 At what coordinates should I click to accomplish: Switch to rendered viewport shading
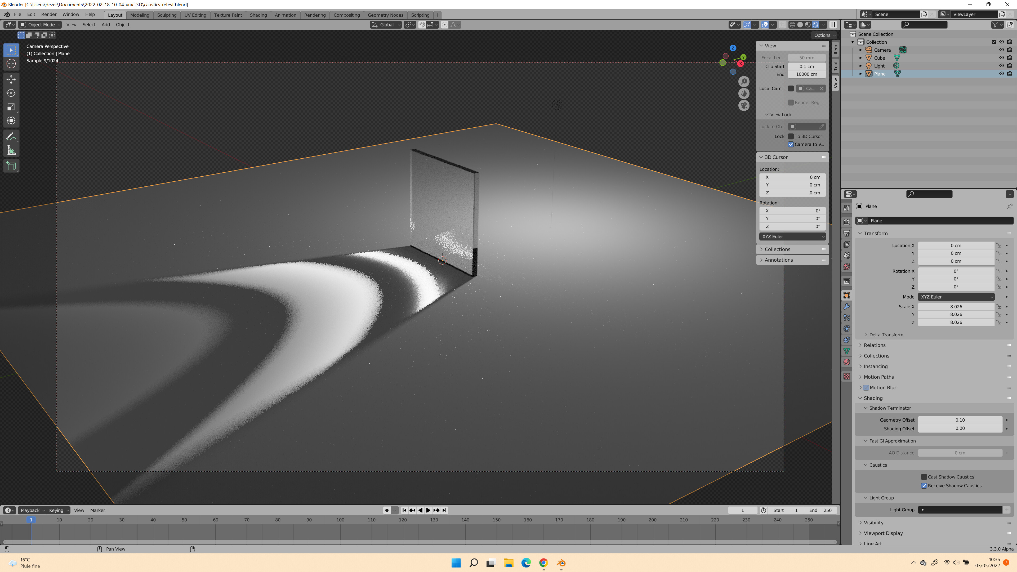(816, 24)
